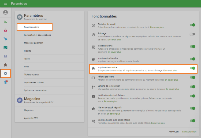Disable the Imprimantes cuisine toggle
The width and height of the screenshot is (201, 138).
[x=192, y=68]
